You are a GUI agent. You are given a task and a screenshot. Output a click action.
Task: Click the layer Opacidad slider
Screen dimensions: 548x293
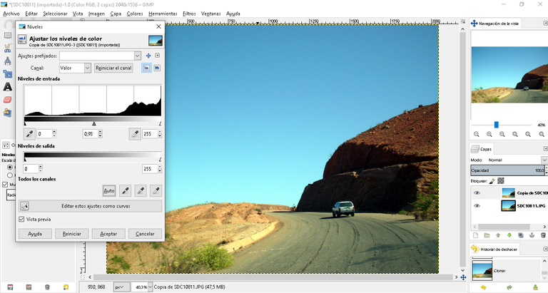507,170
